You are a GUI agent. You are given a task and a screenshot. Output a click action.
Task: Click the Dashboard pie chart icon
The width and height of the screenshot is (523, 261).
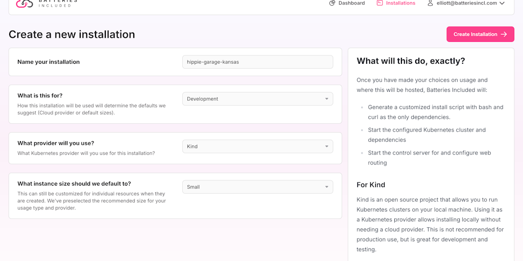click(x=332, y=3)
